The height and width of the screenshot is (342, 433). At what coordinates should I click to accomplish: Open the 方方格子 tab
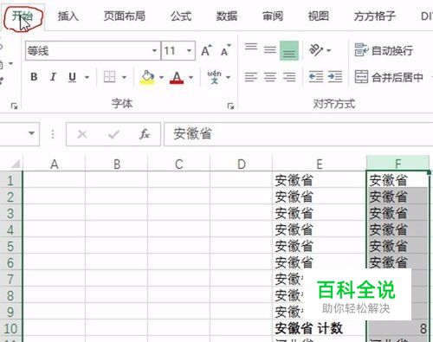click(x=375, y=16)
